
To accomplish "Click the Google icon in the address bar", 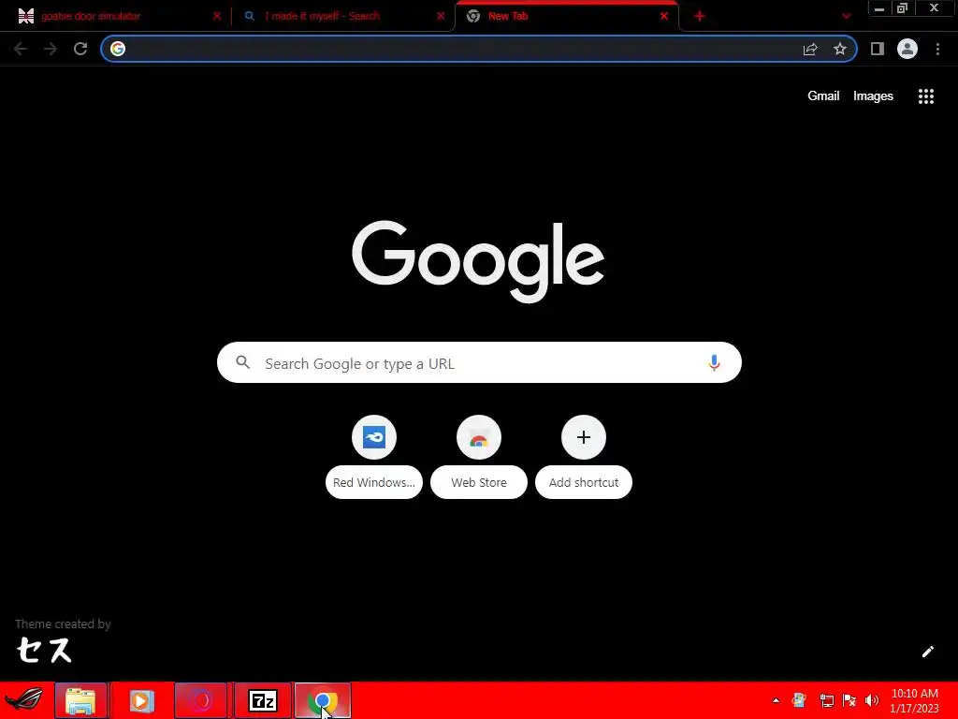I will point(118,49).
